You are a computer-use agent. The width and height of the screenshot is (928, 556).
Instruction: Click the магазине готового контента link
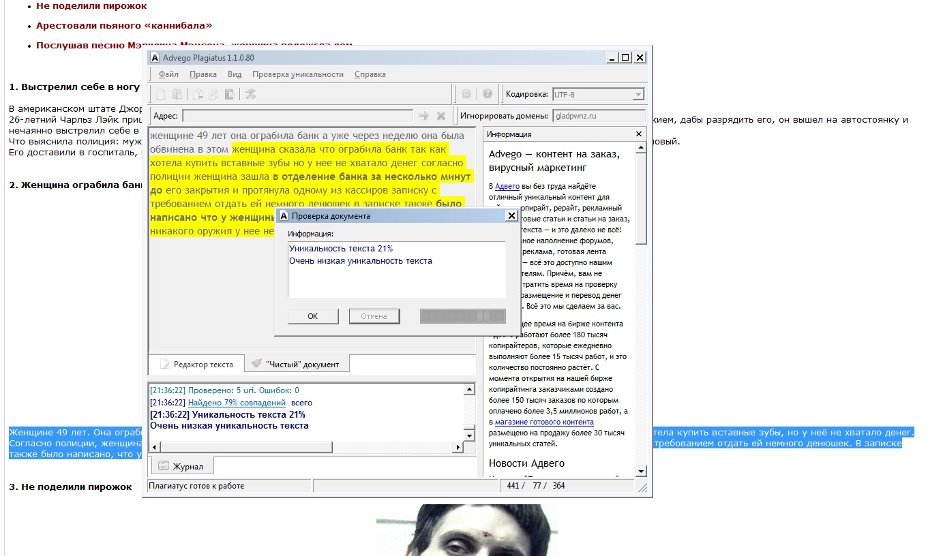click(544, 422)
